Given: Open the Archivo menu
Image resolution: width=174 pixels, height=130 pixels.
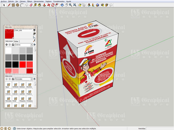Looking at the screenshot, I should (4, 1).
